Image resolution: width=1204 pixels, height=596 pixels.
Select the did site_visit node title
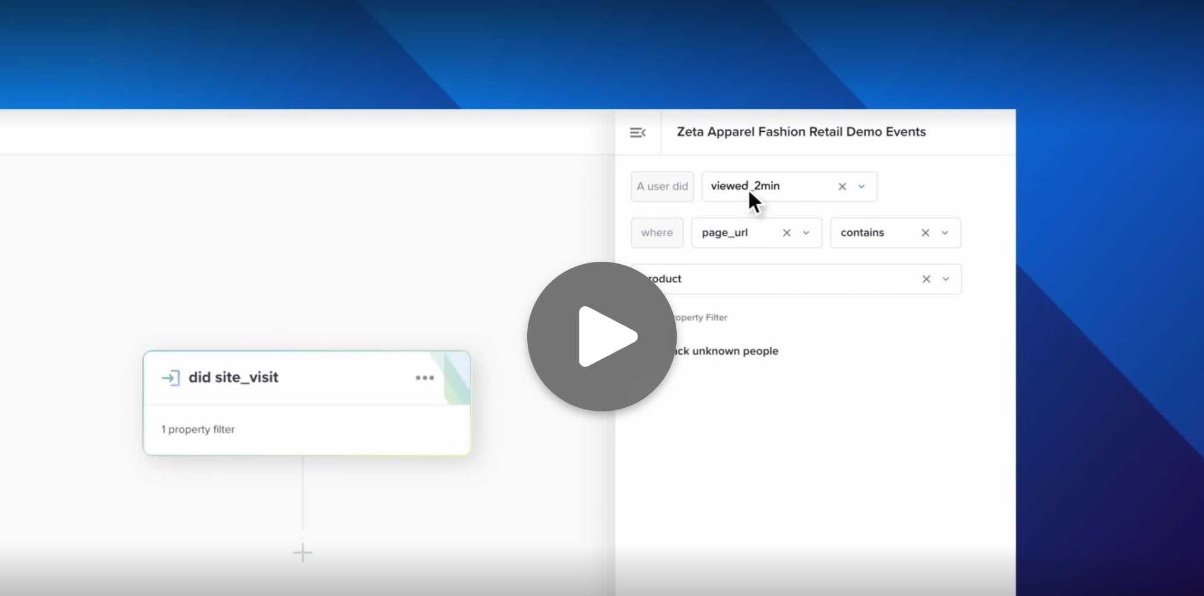(233, 378)
